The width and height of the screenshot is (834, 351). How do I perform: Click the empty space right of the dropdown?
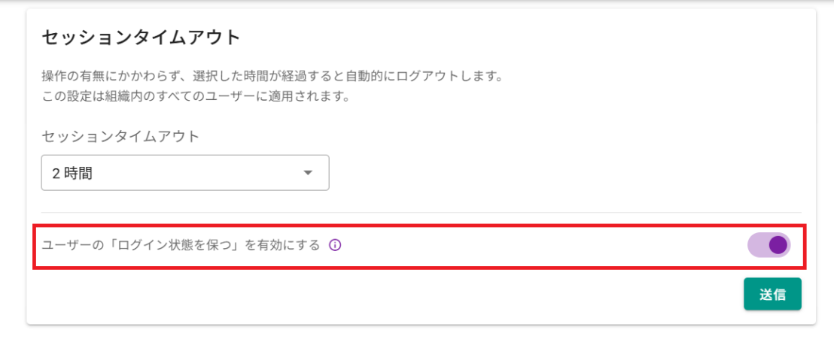coord(565,173)
